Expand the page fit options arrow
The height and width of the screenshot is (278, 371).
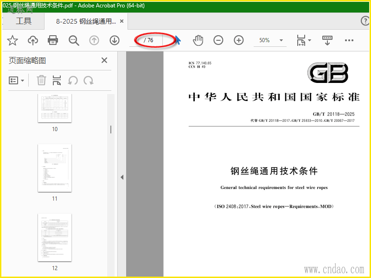coord(309,40)
